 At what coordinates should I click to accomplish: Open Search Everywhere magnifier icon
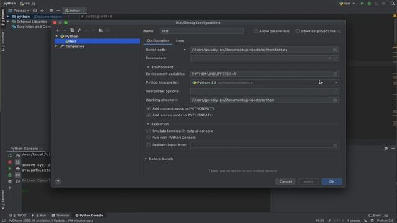pos(393,4)
